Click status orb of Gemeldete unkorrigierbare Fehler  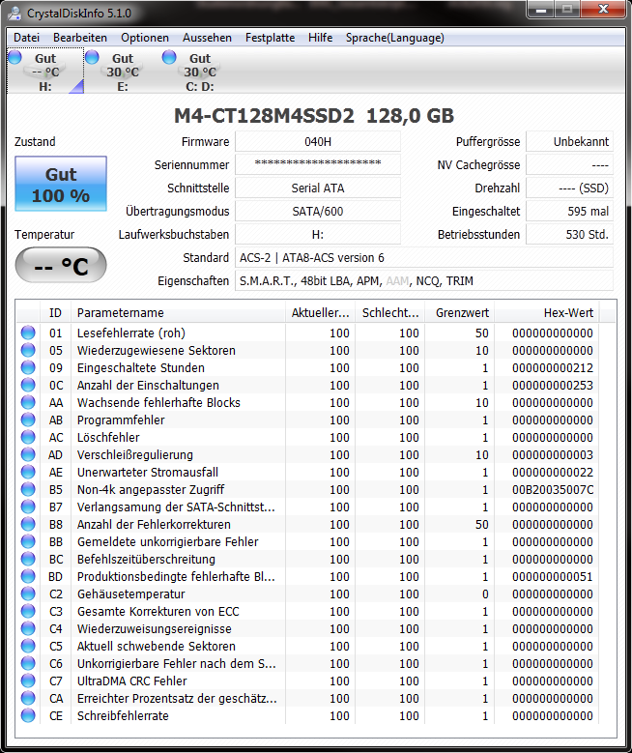click(28, 541)
